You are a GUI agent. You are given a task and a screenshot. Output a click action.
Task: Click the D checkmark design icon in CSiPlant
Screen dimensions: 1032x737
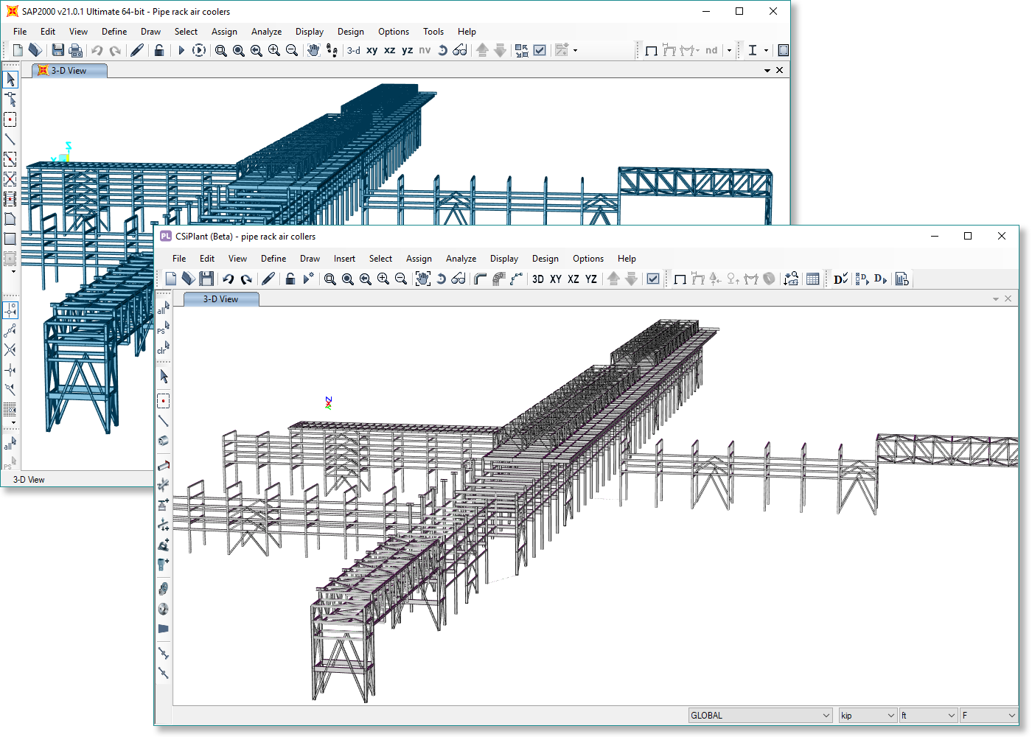point(840,279)
